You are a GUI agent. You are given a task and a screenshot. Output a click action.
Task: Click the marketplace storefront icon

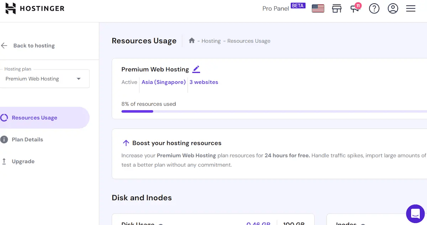[x=337, y=8]
